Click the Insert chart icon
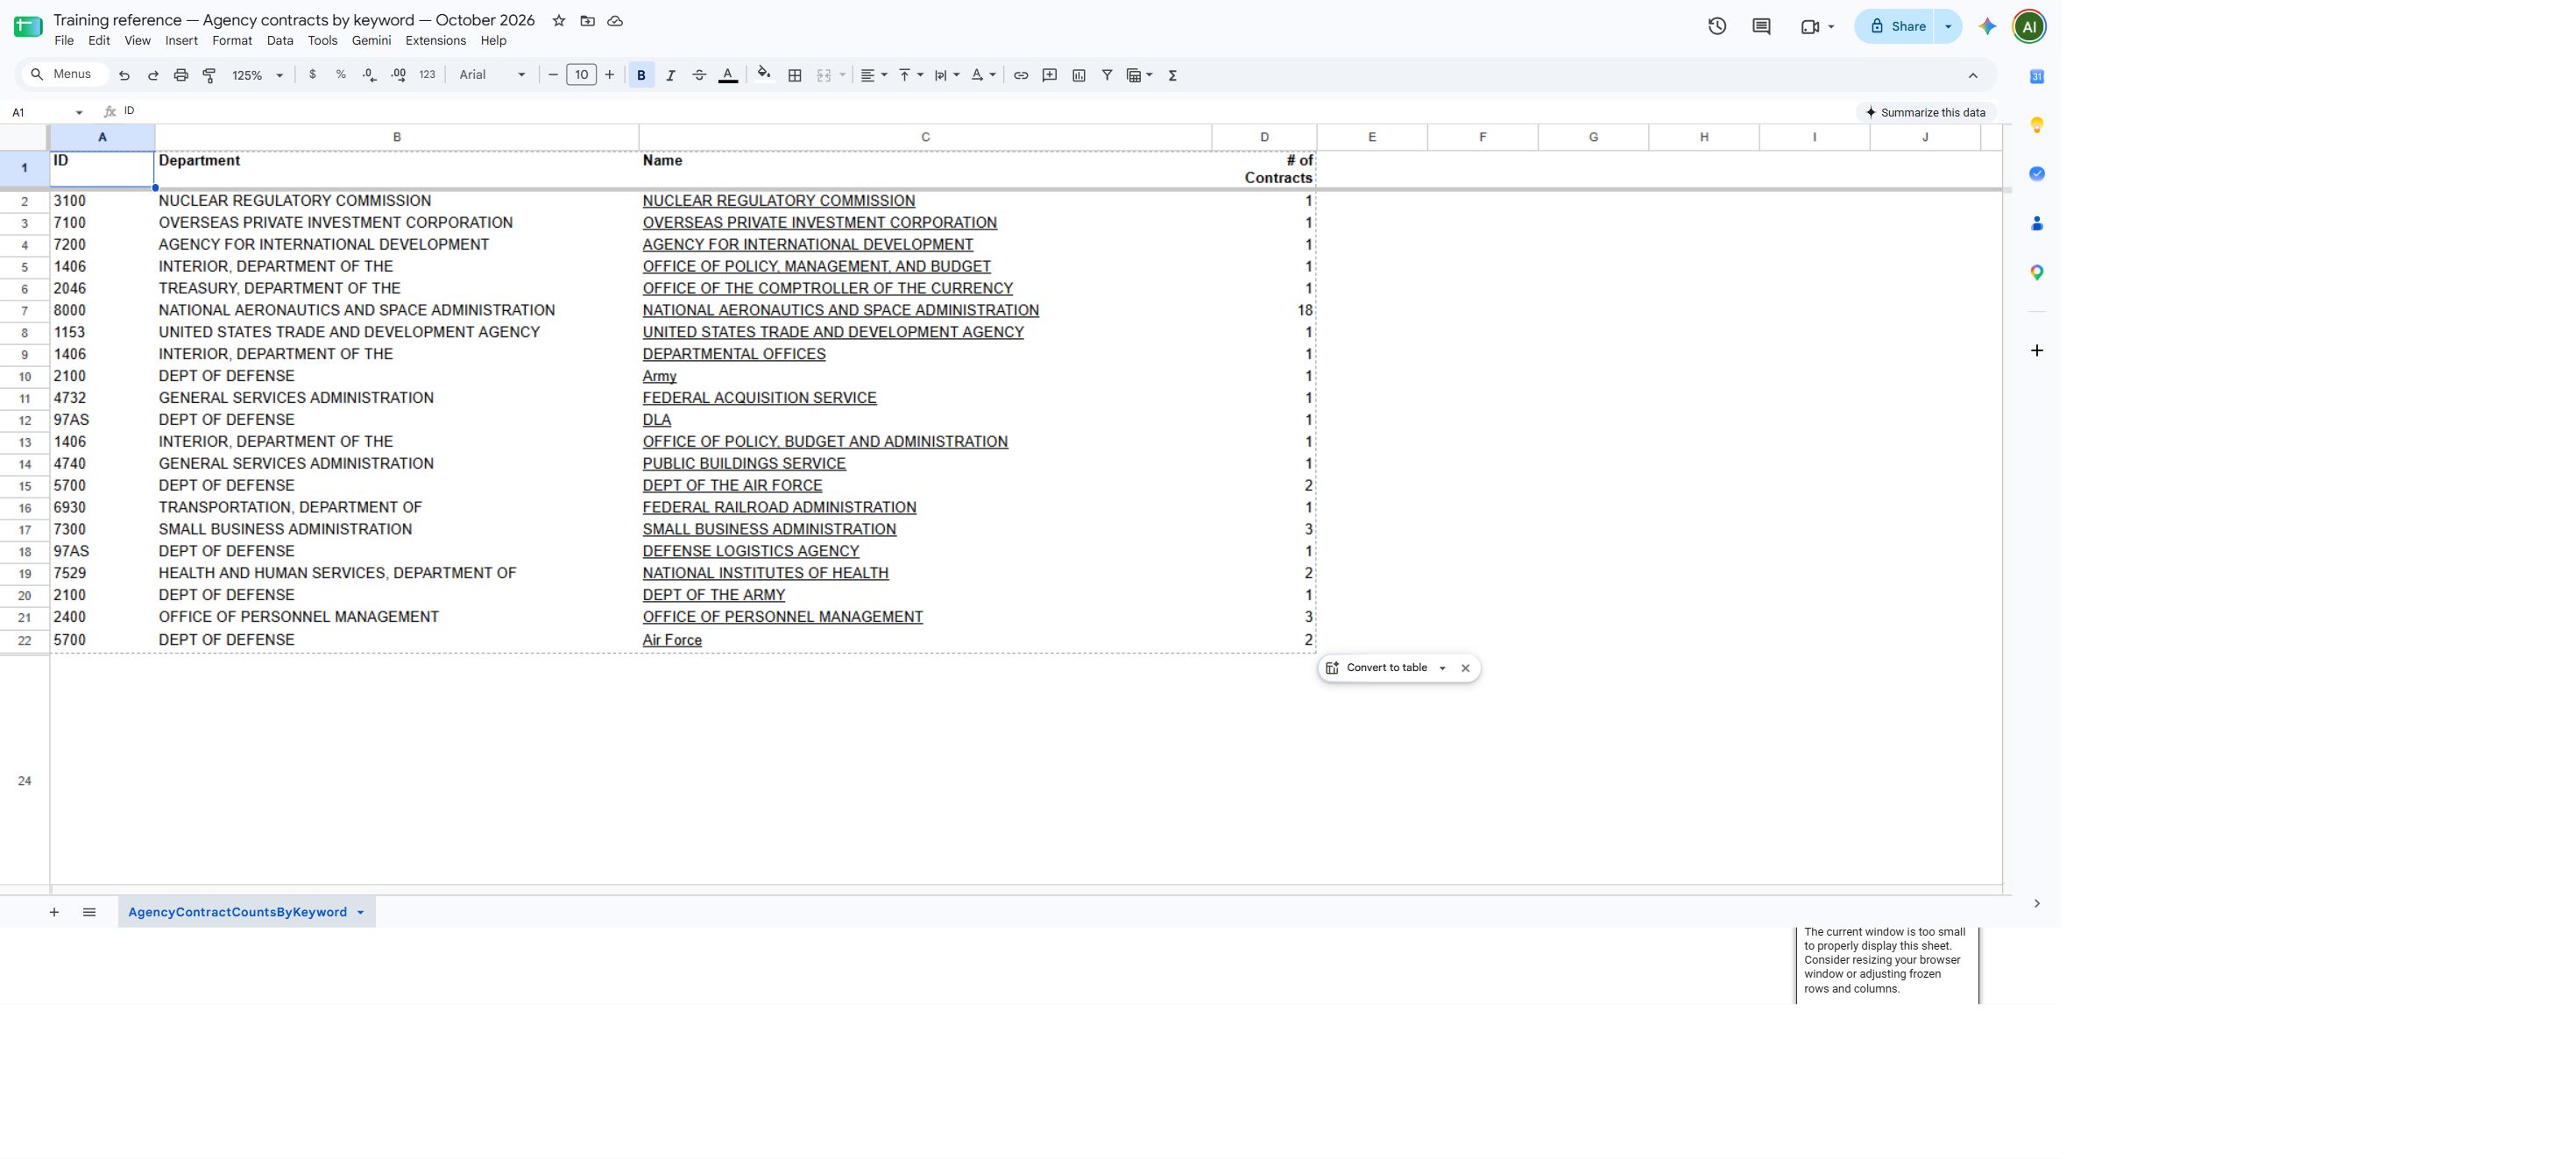This screenshot has height=1159, width=2576. tap(1079, 75)
